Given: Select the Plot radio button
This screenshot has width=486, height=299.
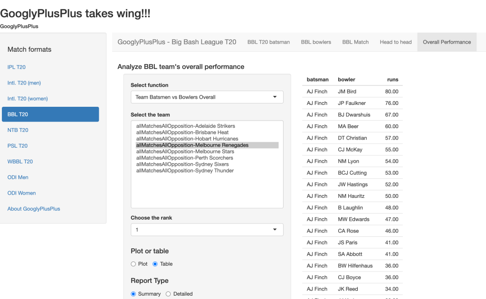Looking at the screenshot, I should 133,264.
